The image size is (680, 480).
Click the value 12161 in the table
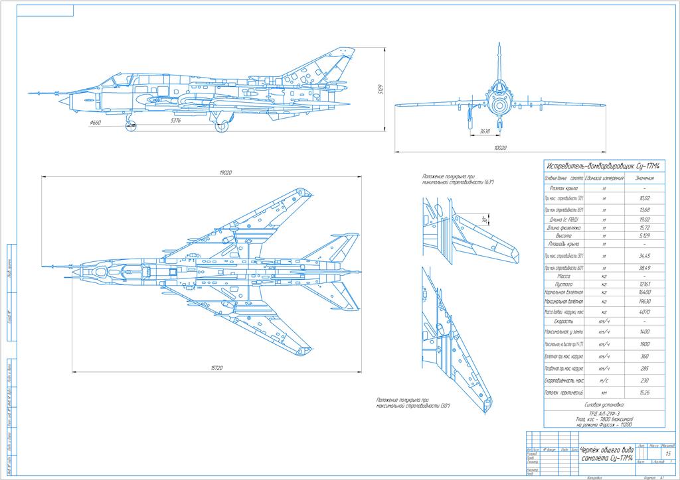(645, 284)
